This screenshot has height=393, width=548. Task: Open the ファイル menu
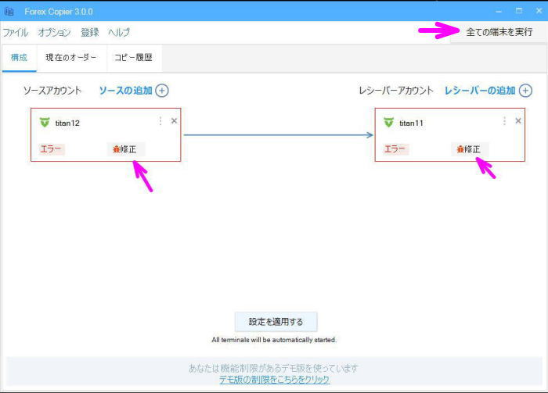[x=16, y=33]
